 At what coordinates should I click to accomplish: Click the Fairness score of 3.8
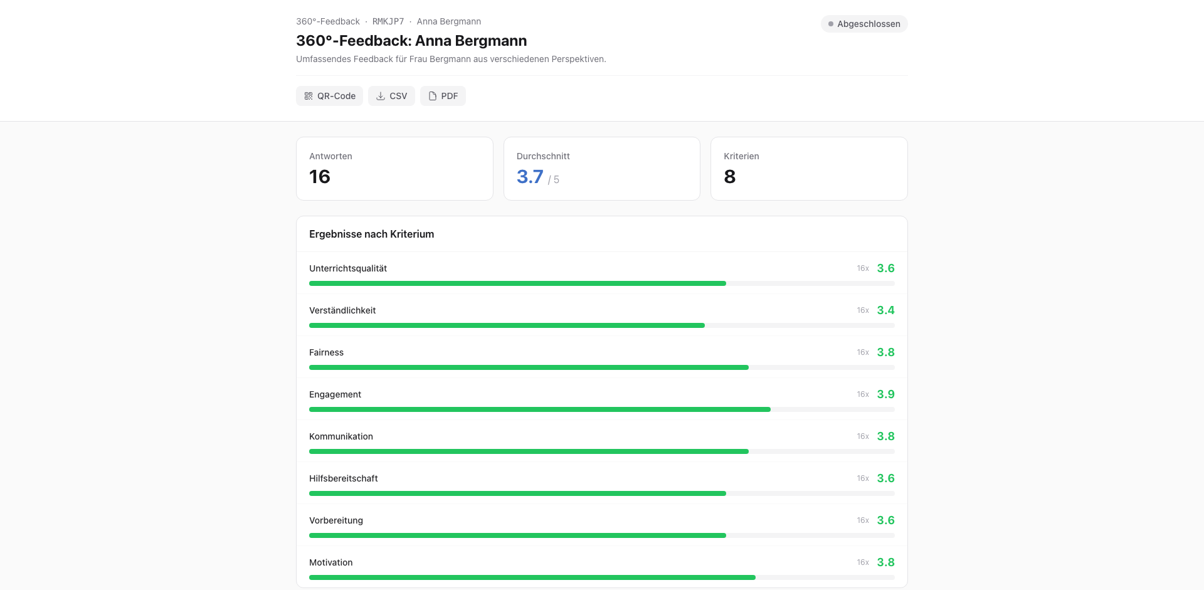tap(885, 352)
